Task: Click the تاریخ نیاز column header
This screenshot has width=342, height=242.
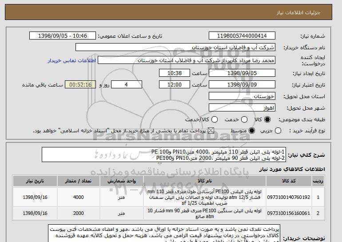Action: (35, 181)
